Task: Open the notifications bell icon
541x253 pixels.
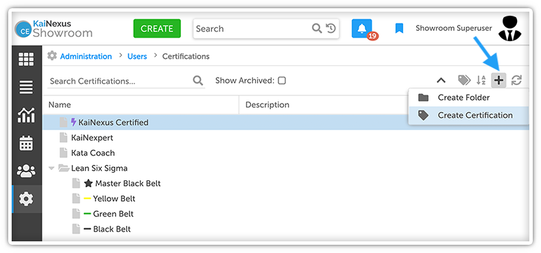Action: pyautogui.click(x=362, y=28)
